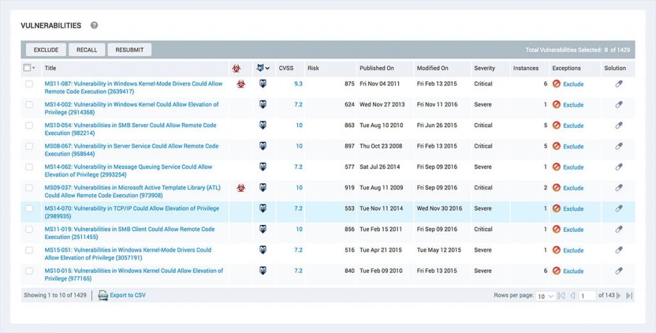The image size is (656, 333).
Task: Toggle the select-all checkbox in header
Action: point(27,68)
